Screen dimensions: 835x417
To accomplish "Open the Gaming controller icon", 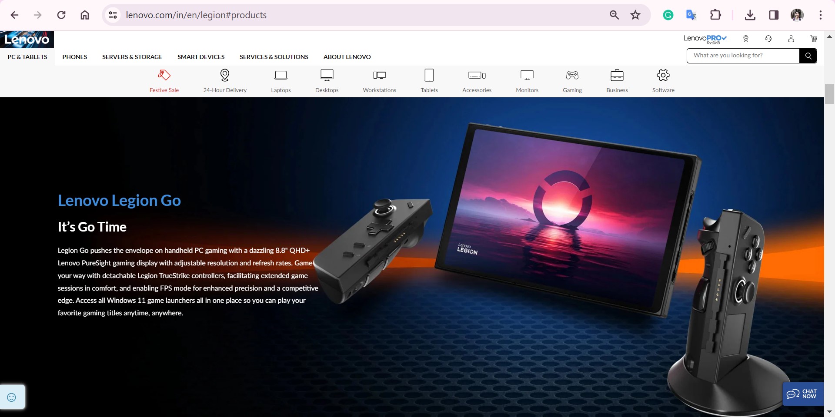I will coord(572,76).
